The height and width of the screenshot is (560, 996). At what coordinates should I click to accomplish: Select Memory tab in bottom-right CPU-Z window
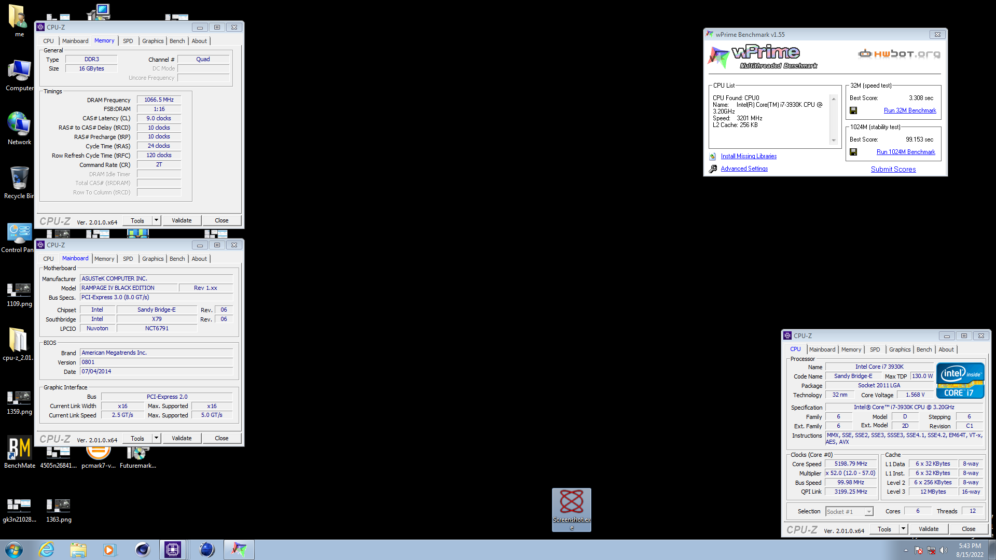point(851,349)
